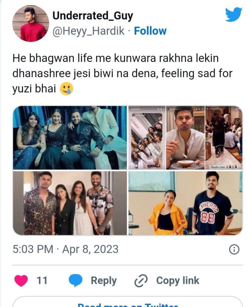Viewport: 250px width, 307px height.
Task: Click the chain link icon
Action: (x=140, y=281)
